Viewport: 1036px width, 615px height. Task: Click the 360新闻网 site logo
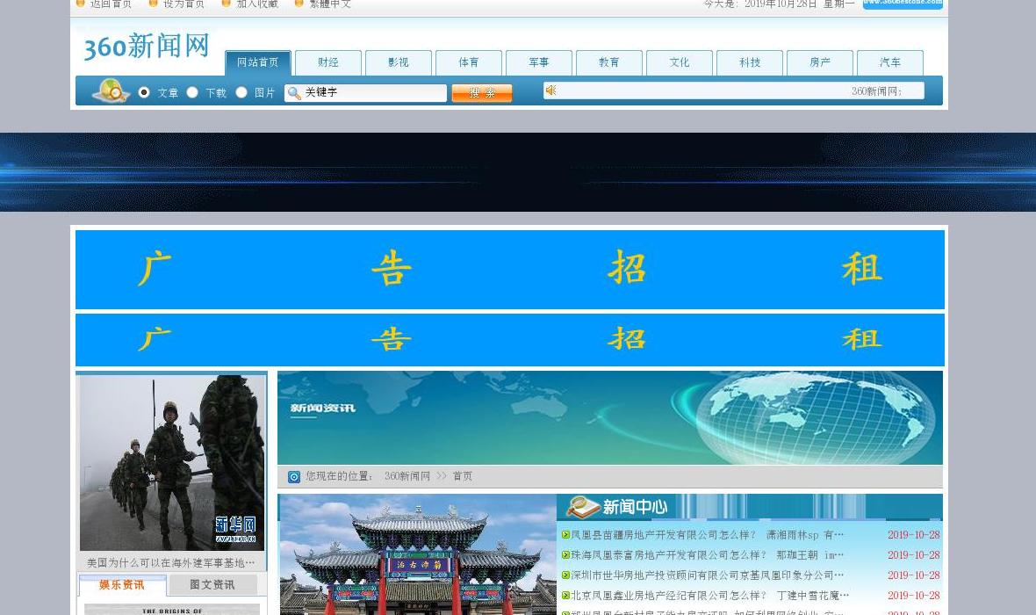tap(146, 47)
